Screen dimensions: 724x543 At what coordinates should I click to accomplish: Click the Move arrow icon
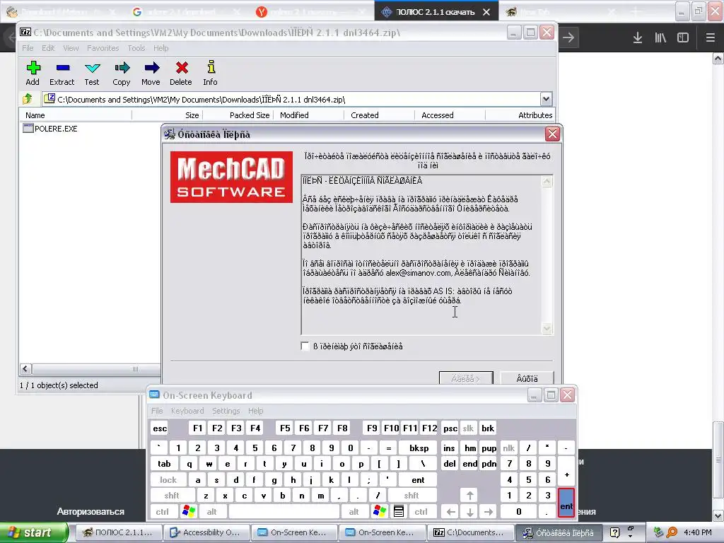(x=151, y=73)
